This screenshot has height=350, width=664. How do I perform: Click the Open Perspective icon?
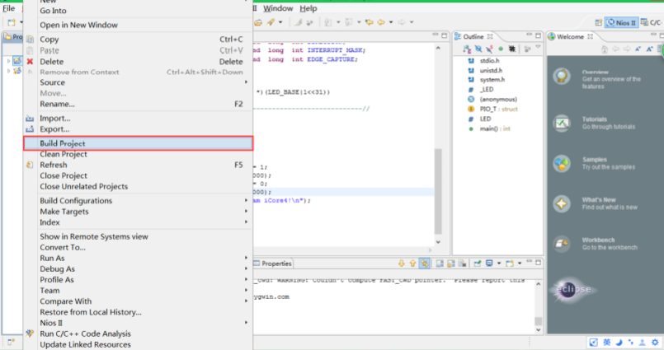tap(596, 22)
